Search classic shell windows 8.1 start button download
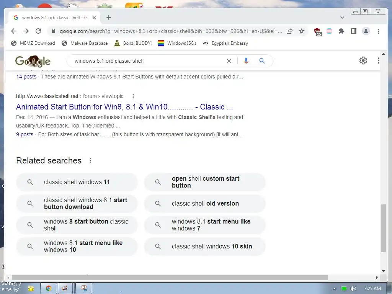 tap(77, 204)
